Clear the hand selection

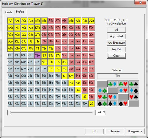(116, 56)
